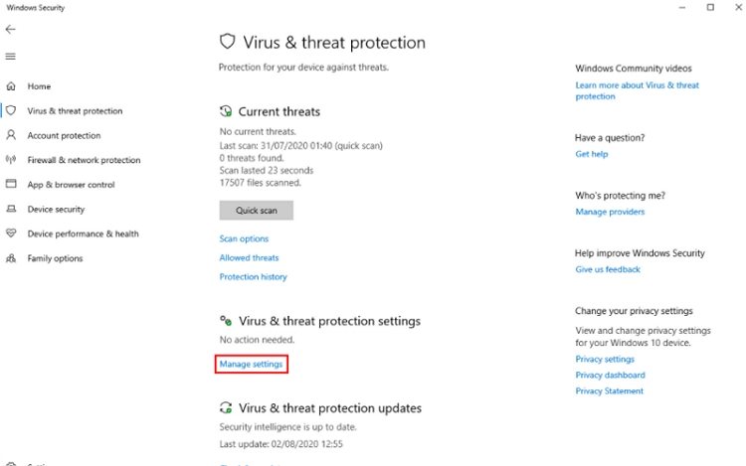Open the Privacy dashboard link

tap(610, 375)
